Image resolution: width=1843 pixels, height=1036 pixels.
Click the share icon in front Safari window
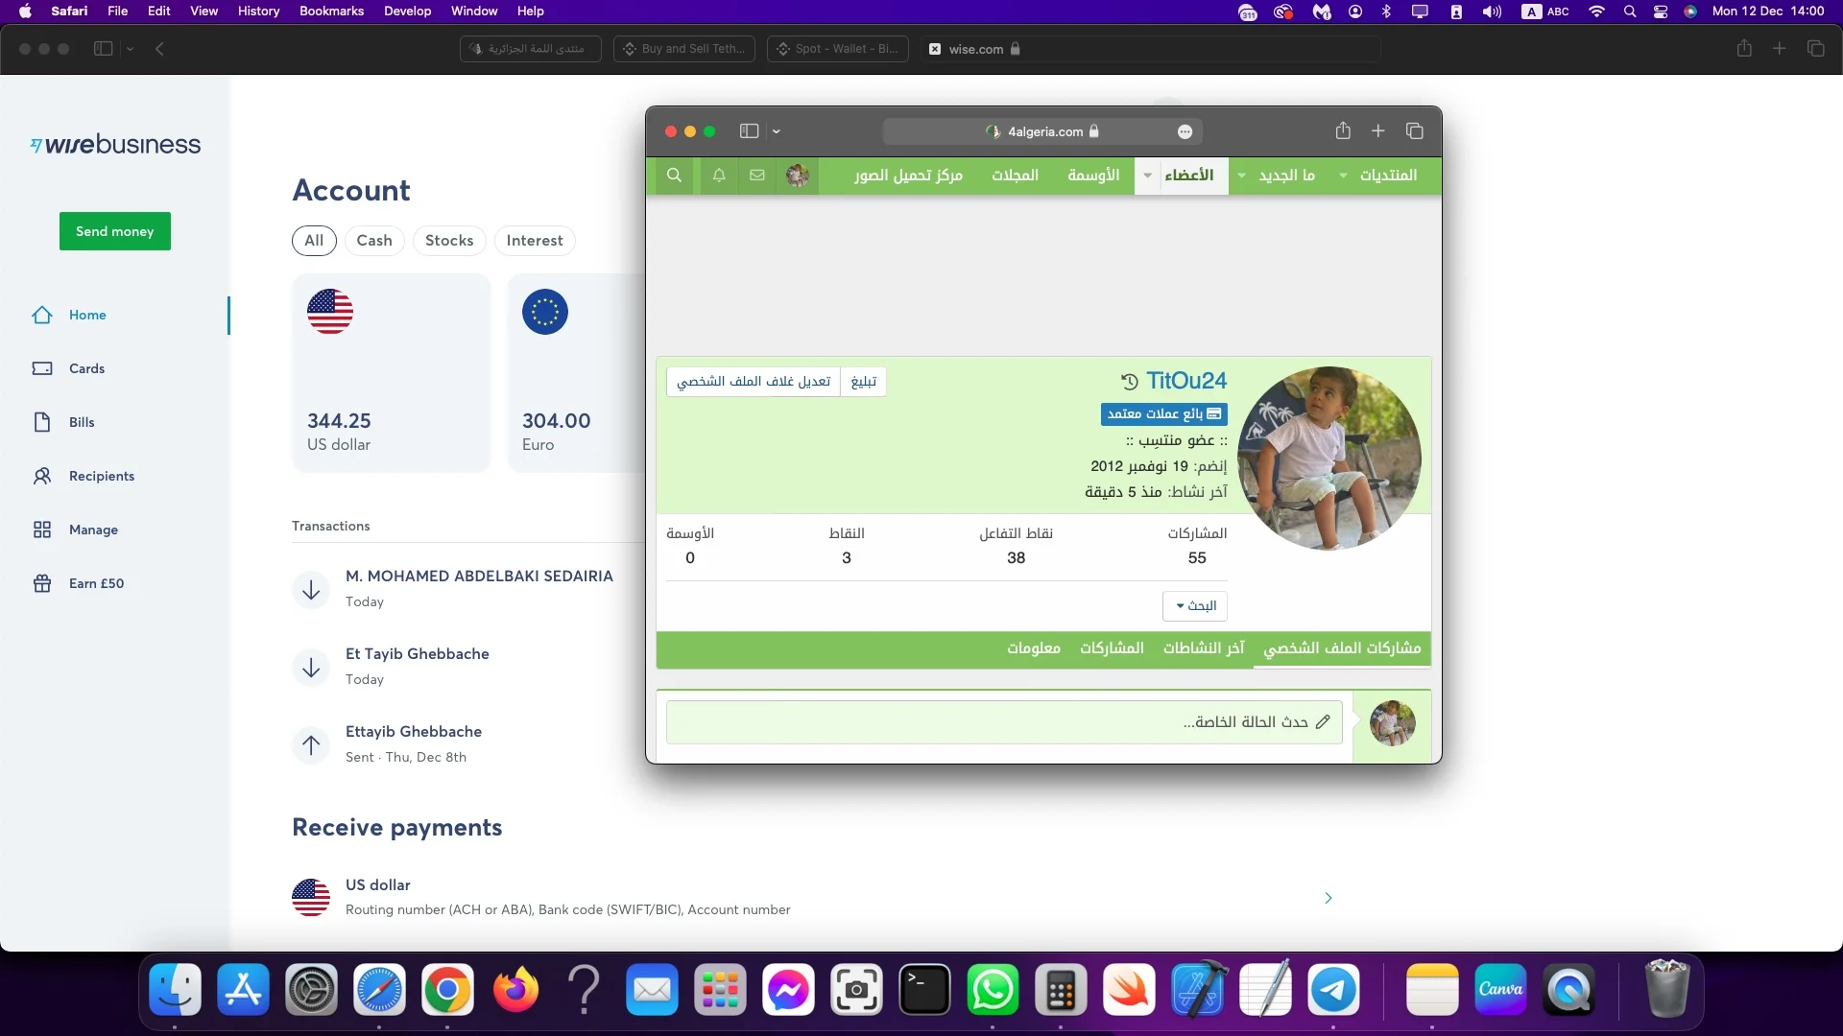point(1343,131)
